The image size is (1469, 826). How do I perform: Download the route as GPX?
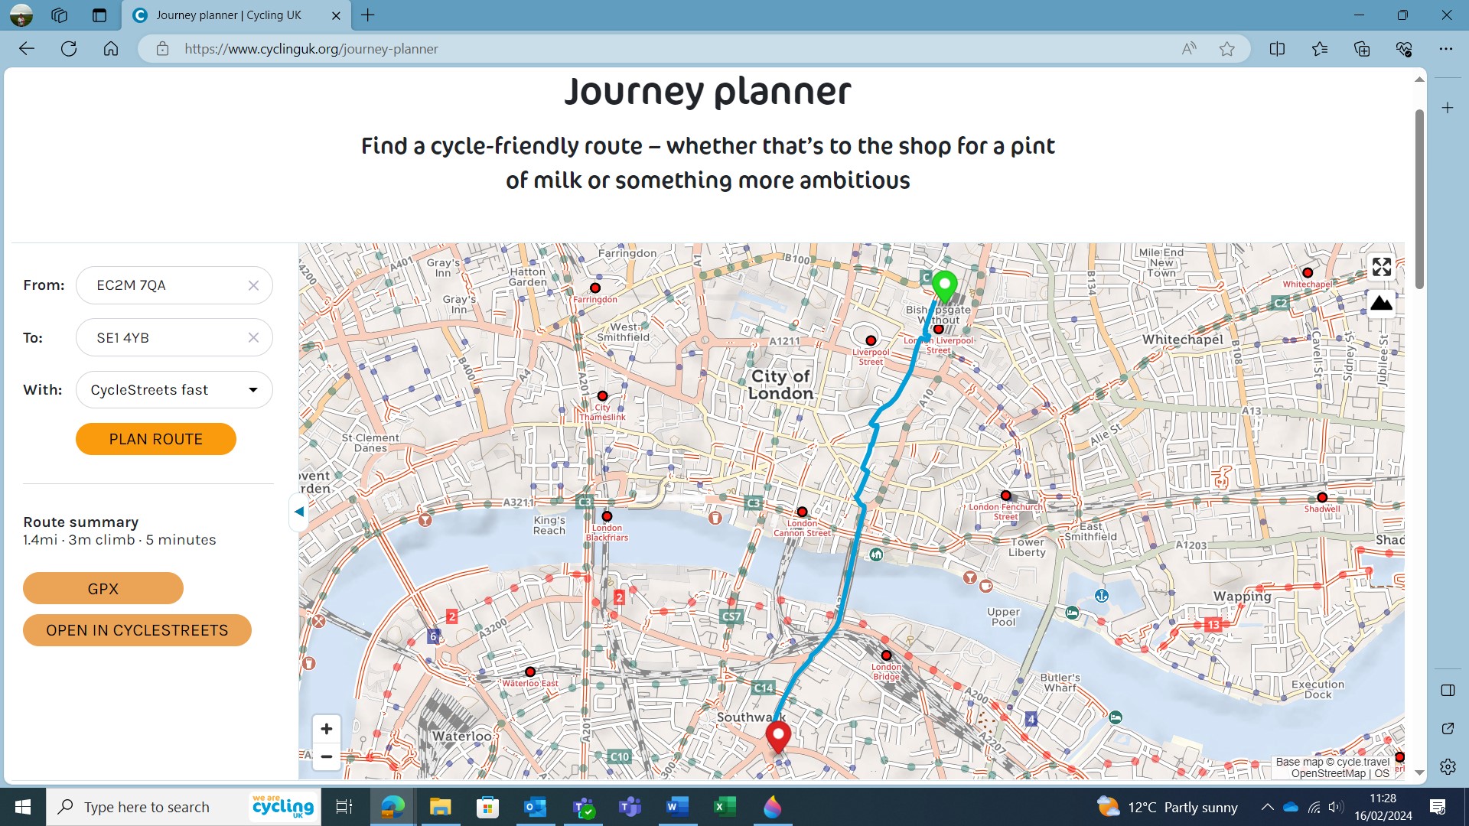point(103,588)
